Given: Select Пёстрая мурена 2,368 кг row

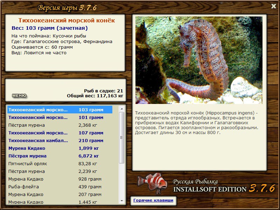Looking at the screenshot, I should click(x=60, y=125).
